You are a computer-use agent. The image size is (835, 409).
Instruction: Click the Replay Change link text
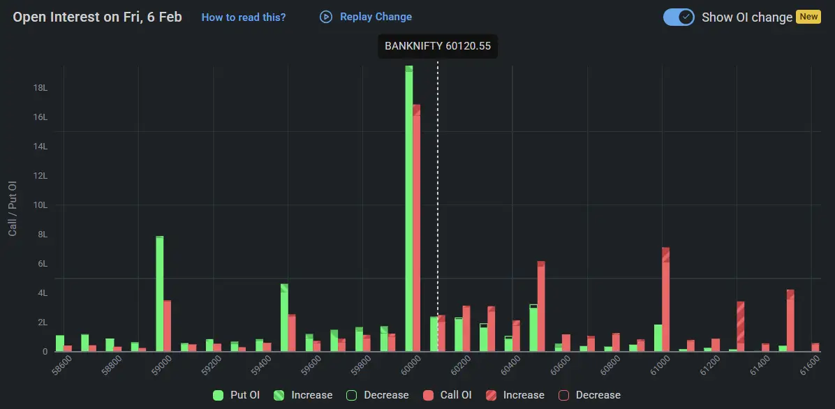tap(376, 17)
